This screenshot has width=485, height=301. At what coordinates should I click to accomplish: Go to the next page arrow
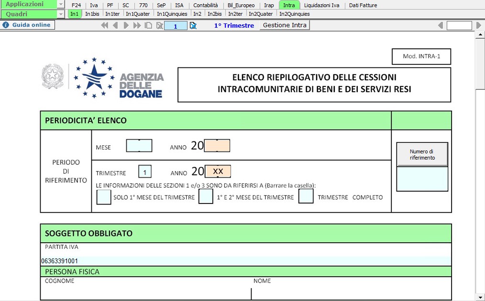coord(126,25)
